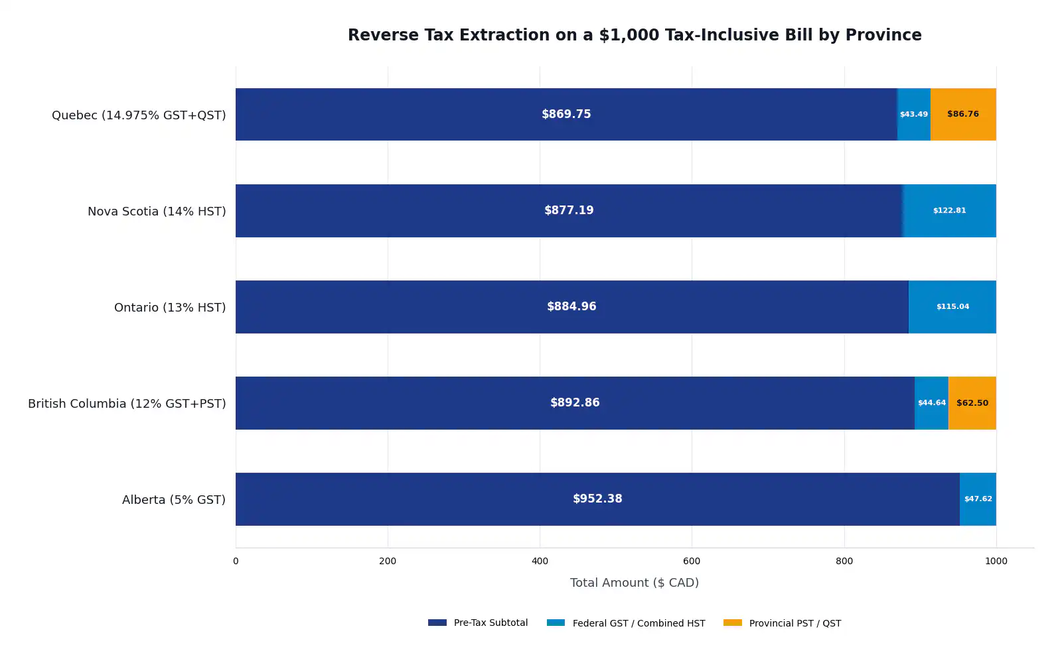The height and width of the screenshot is (663, 1062).
Task: Click the 200 tick label on x-axis
Action: [x=388, y=561]
